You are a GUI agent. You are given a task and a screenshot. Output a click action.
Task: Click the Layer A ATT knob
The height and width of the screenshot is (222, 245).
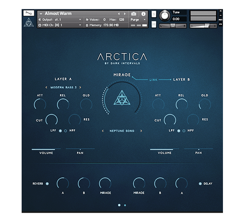40,105
